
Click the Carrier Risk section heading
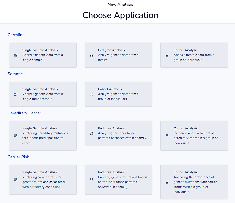18,157
